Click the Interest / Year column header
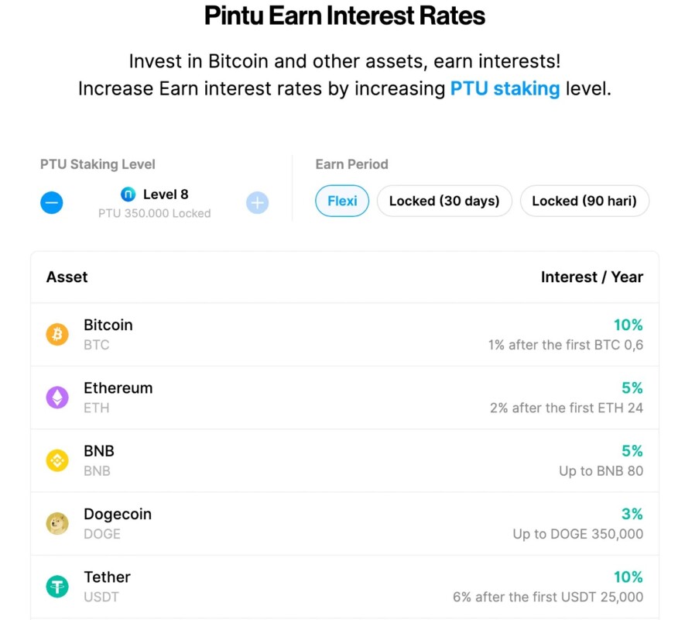This screenshot has height=620, width=685. pyautogui.click(x=591, y=277)
